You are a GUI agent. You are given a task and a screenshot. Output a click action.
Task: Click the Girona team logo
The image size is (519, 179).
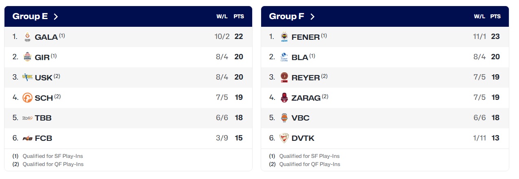click(x=27, y=57)
